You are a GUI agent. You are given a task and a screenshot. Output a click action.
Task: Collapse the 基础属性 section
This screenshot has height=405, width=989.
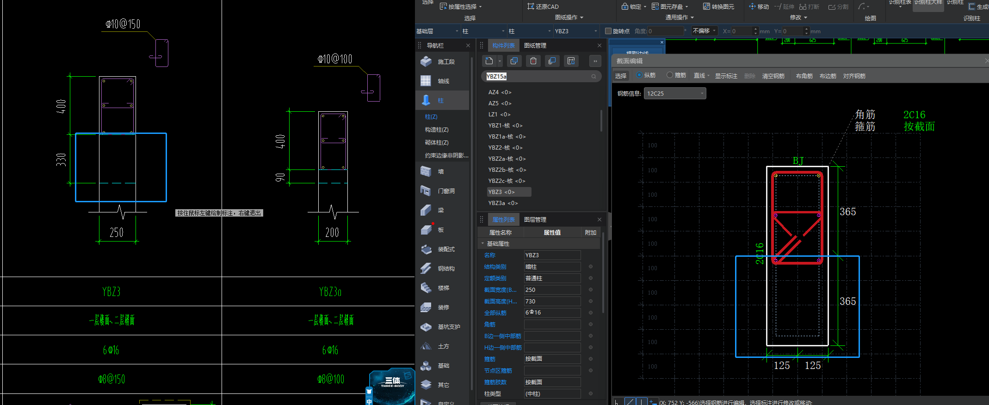pos(482,243)
